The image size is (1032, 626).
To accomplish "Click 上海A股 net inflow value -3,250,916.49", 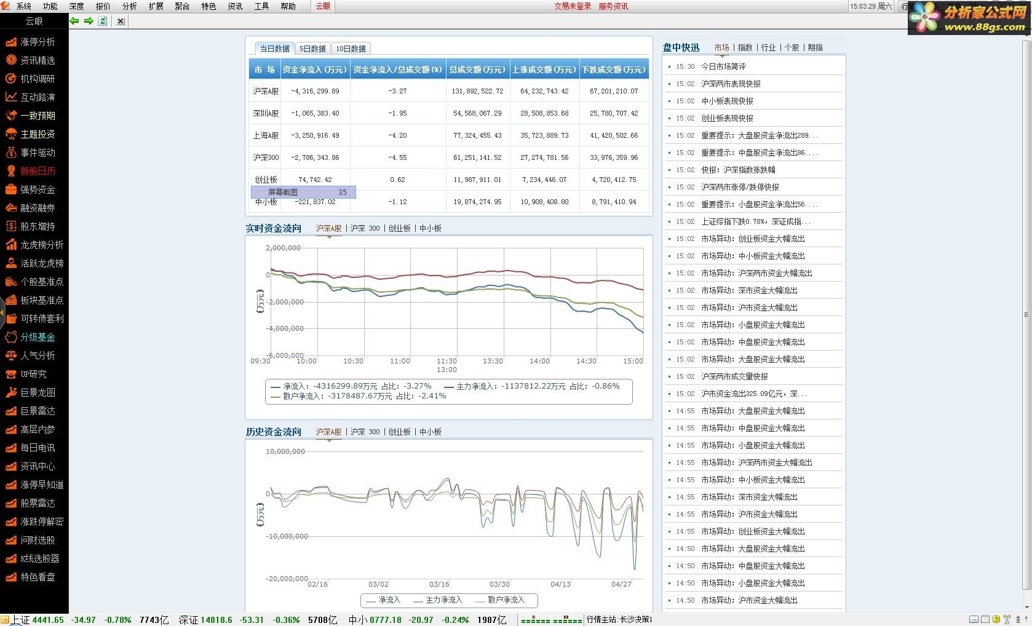I will 316,135.
